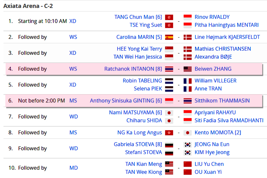The image size is (267, 178).
Task: Click Spain flag next to Carolina MARIN
Action: point(169,37)
